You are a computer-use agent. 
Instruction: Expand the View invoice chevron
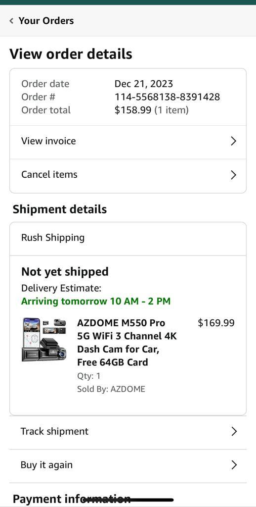tap(233, 141)
